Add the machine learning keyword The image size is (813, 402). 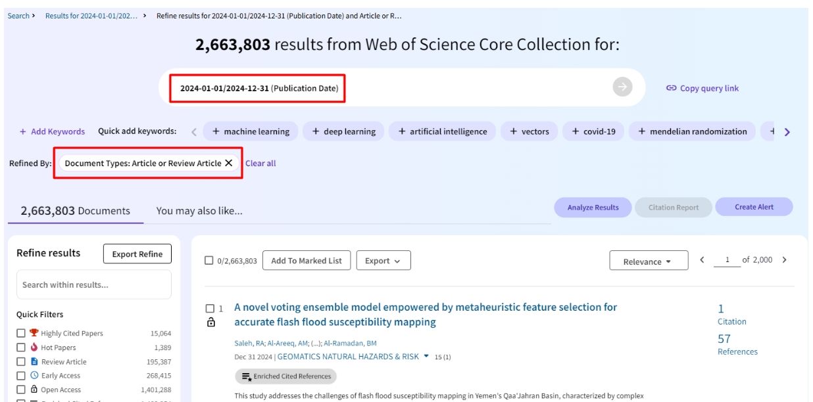251,131
